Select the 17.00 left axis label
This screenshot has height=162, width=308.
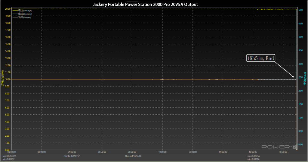(x=8, y=30)
